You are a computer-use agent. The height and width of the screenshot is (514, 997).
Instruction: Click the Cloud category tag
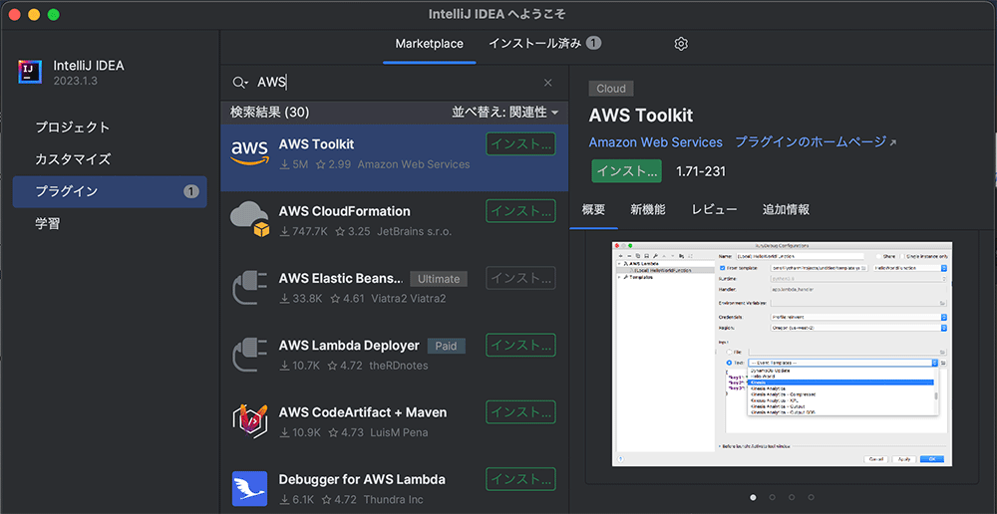pos(611,89)
